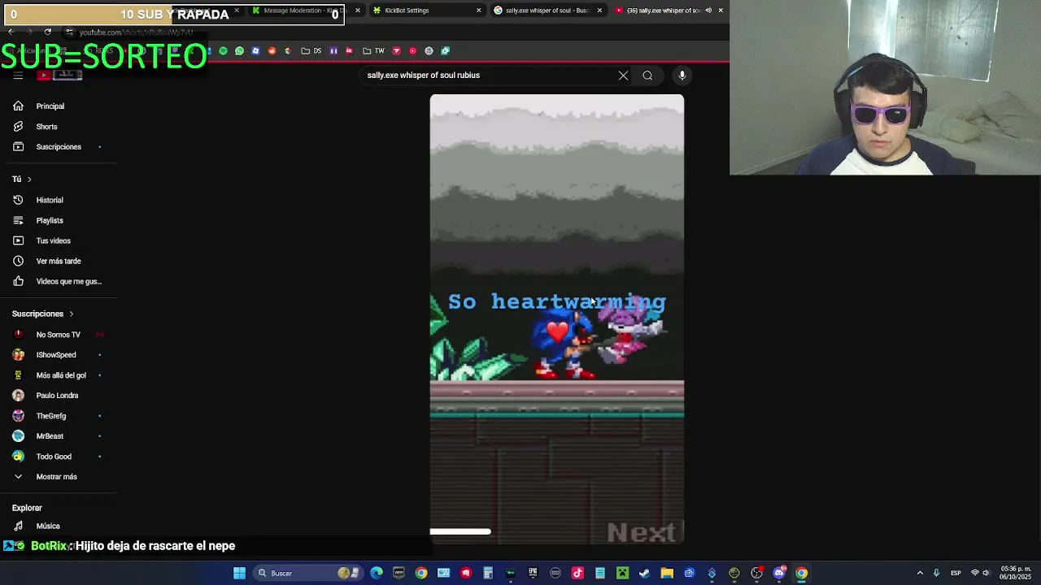Reload the page with refresh button
1041x585 pixels.
(x=48, y=32)
